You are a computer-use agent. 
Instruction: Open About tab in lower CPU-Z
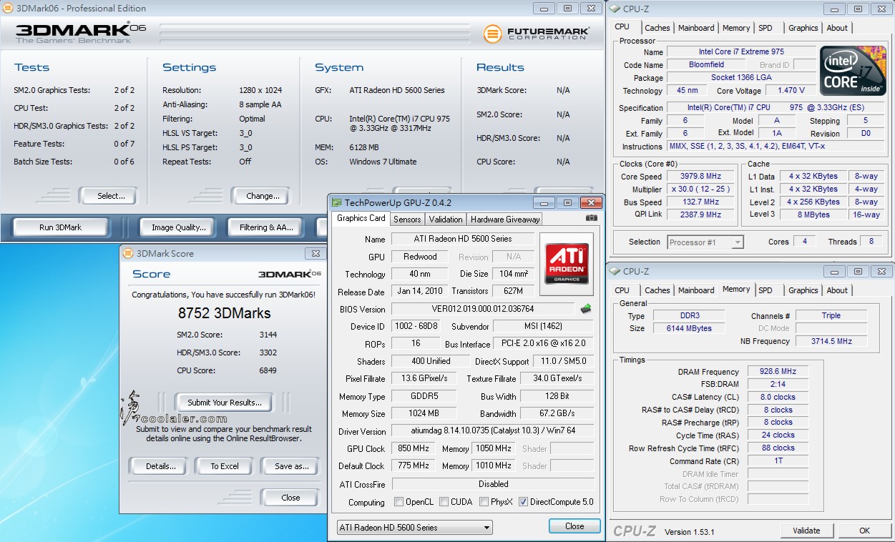point(837,290)
